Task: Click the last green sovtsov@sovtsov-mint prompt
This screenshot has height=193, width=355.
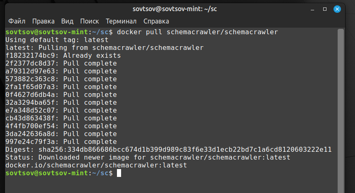Action: coord(47,173)
